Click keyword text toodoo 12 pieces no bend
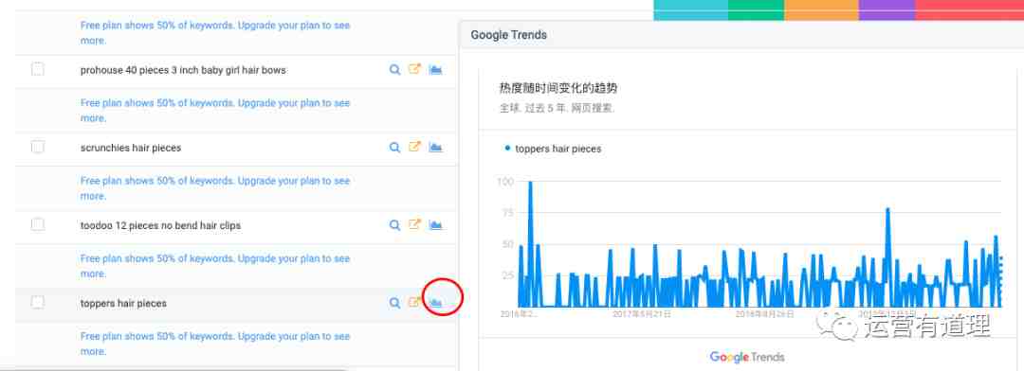The height and width of the screenshot is (371, 1024). (160, 225)
